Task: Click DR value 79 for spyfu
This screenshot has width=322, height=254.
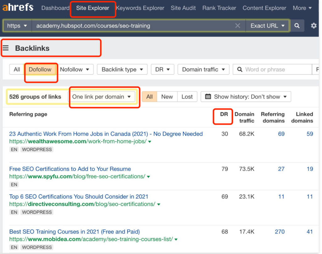Action: point(225,169)
